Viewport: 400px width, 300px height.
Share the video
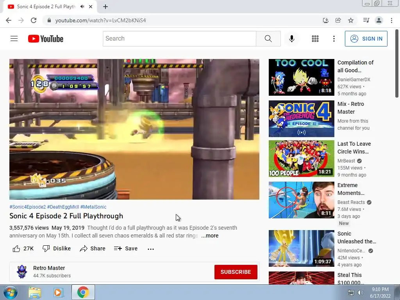point(92,248)
